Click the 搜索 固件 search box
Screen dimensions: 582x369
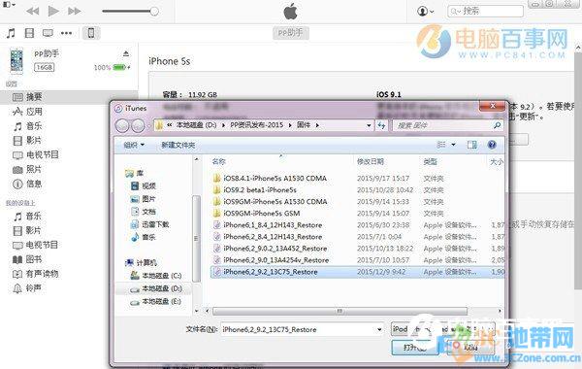(447, 125)
